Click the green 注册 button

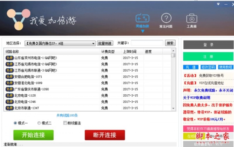tap(208, 57)
